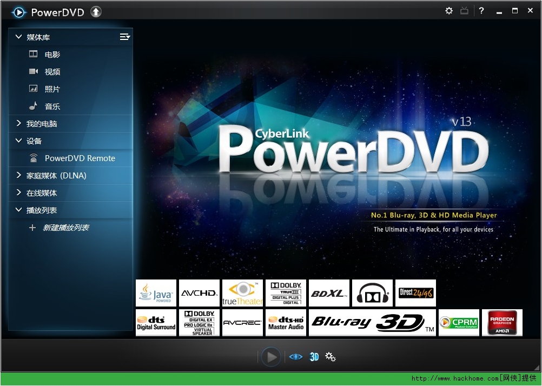Toggle 3D playback mode
This screenshot has width=542, height=386.
[x=314, y=357]
